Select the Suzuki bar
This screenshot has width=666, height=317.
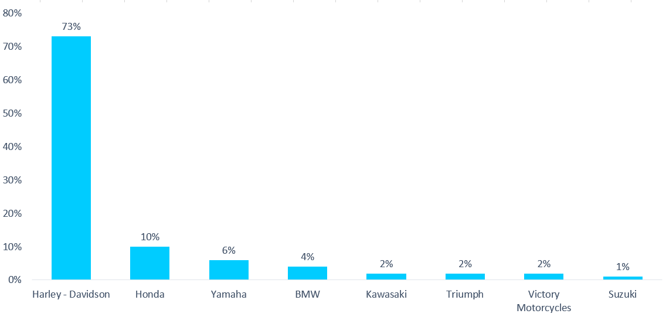623,278
